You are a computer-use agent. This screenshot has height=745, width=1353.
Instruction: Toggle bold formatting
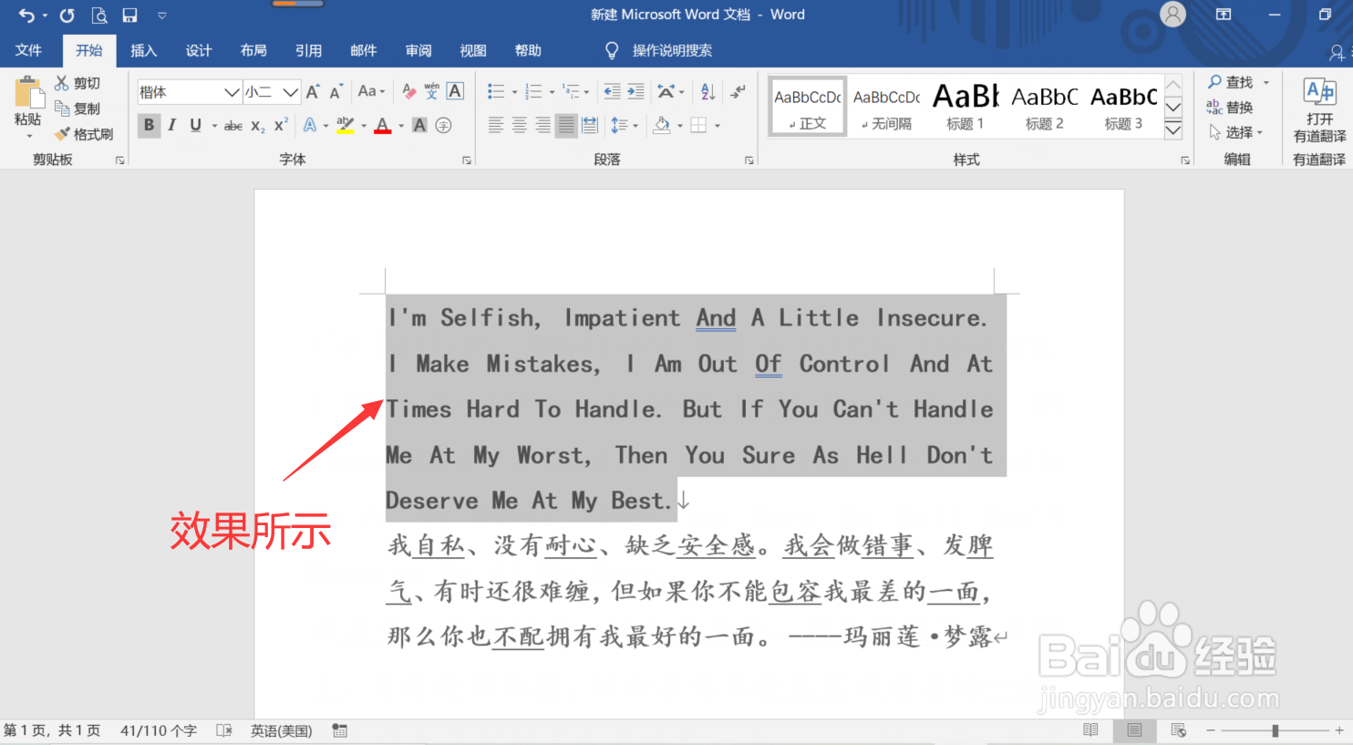tap(149, 125)
